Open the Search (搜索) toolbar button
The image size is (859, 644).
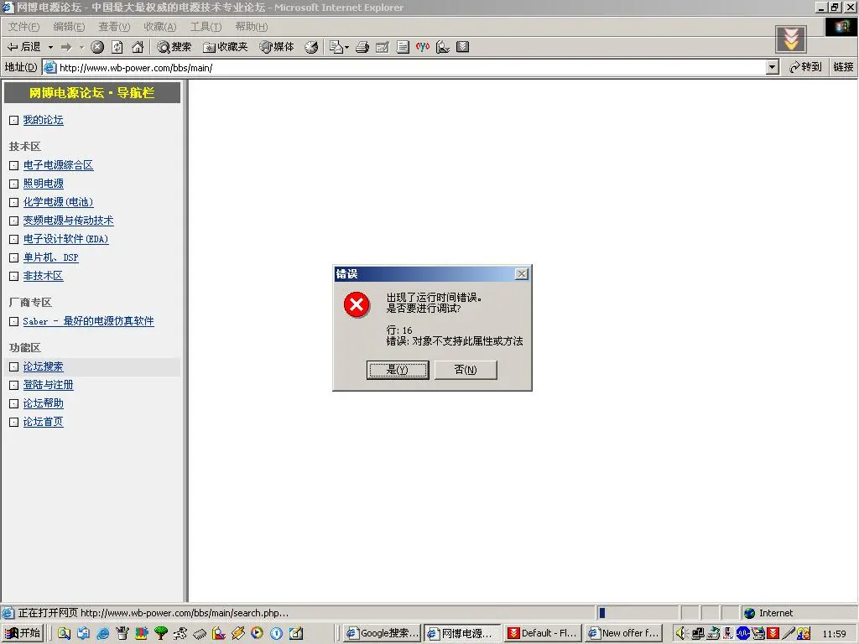pos(174,47)
